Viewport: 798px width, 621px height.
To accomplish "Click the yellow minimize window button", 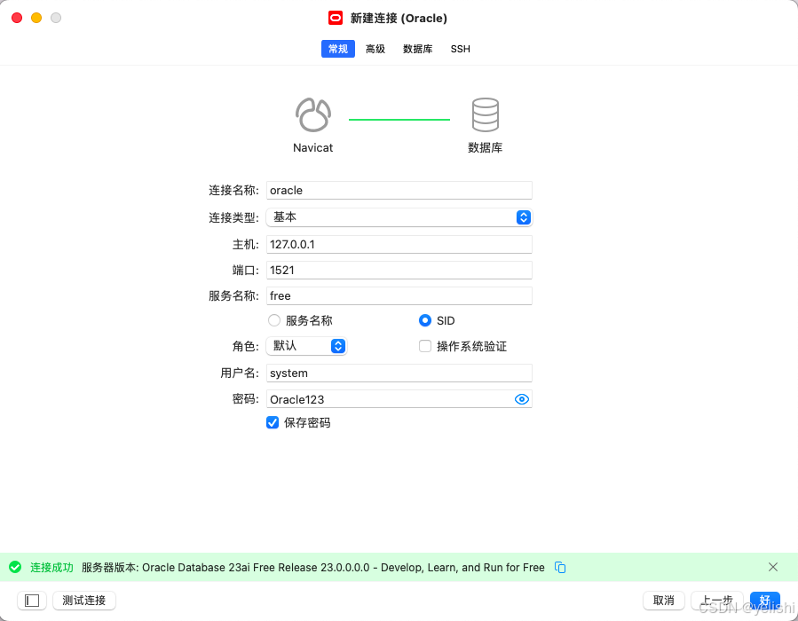I will pos(36,18).
